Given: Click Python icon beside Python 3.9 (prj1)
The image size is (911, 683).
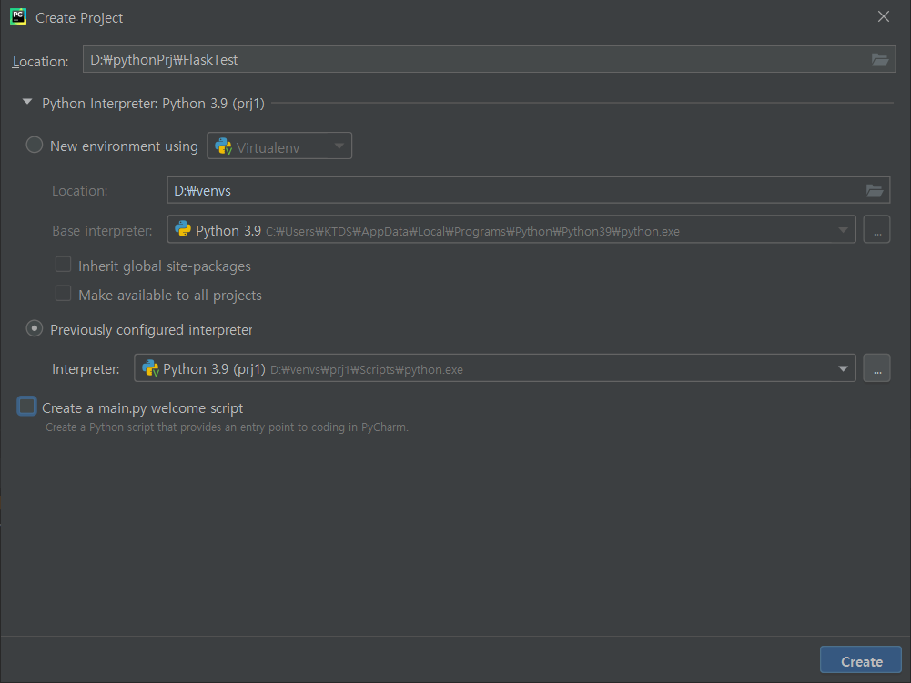Looking at the screenshot, I should 150,368.
